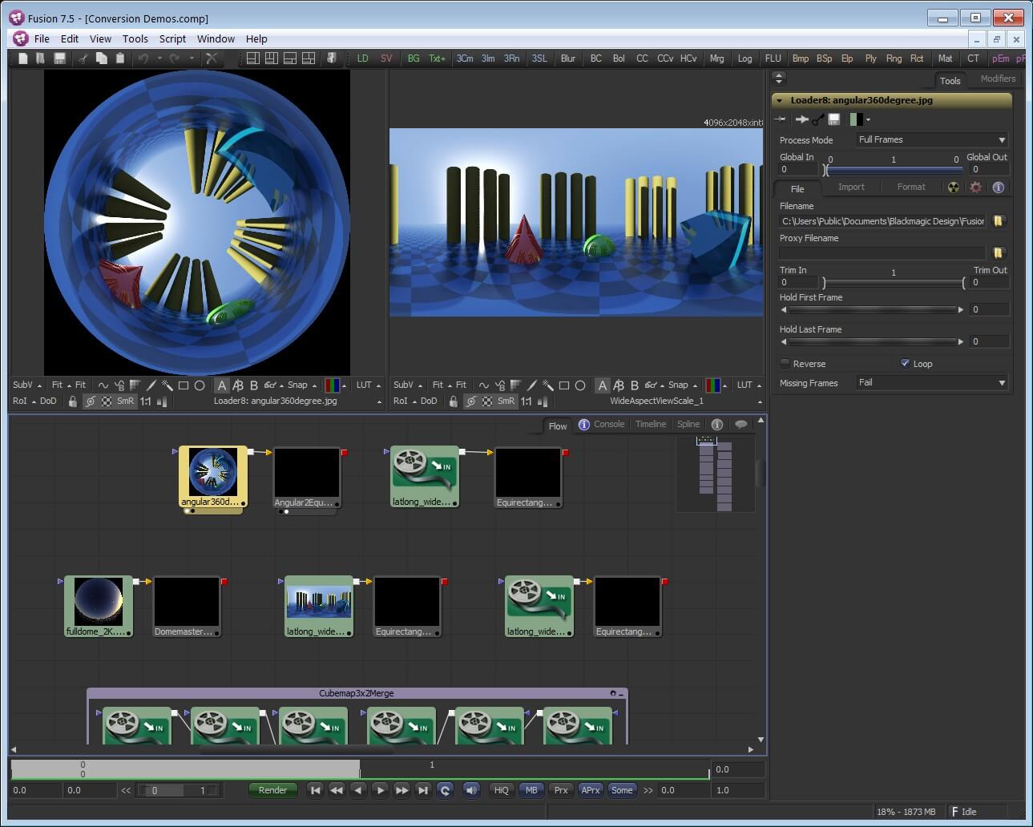This screenshot has width=1033, height=827.
Task: Browse for Filename using the folder icon
Action: (x=999, y=220)
